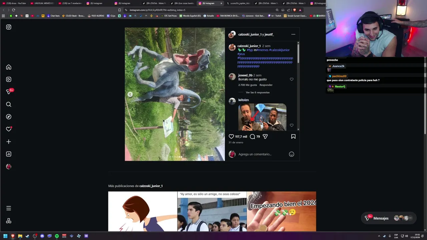The image size is (427, 240).
Task: Create a new post with plus icon
Action: pos(9,142)
